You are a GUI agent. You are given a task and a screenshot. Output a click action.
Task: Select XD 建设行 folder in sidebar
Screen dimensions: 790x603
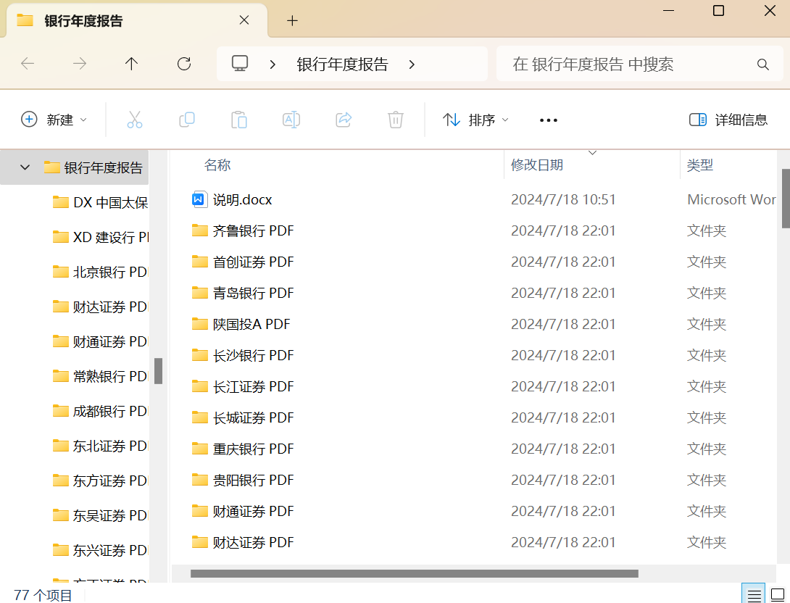[100, 237]
